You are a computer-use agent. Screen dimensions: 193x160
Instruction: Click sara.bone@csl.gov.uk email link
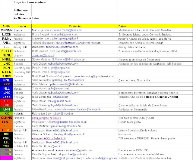coord(60,158)
